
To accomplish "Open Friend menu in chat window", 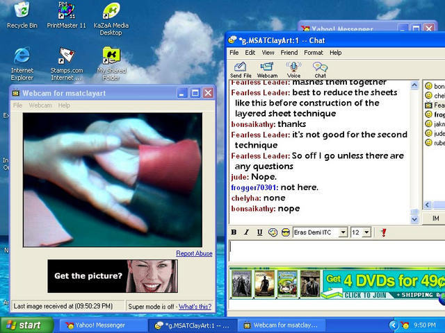I will tap(289, 53).
